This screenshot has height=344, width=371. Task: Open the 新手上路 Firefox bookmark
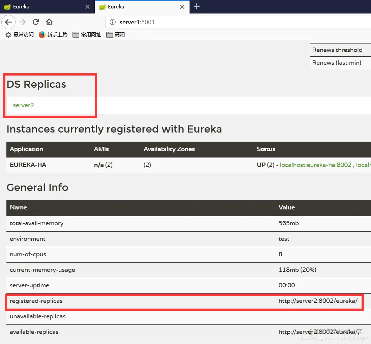pos(53,35)
